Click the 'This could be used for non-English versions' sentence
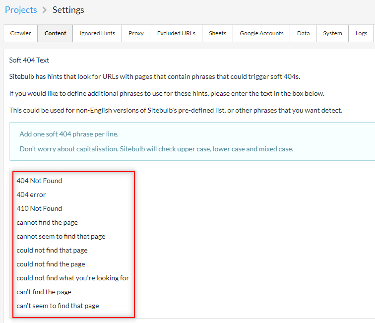Viewport: 375px width, 323px height. [176, 110]
